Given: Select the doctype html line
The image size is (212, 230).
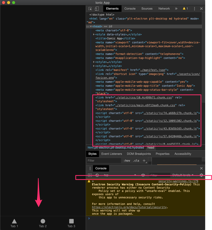Looking at the screenshot, I should click(x=102, y=15).
